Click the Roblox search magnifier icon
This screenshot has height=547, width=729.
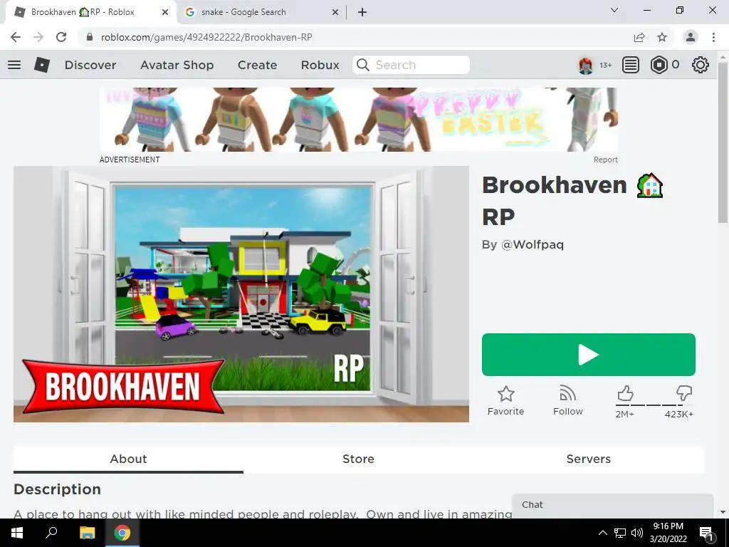tap(362, 65)
